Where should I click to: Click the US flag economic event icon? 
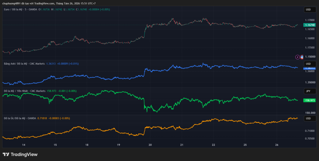(x=302, y=57)
